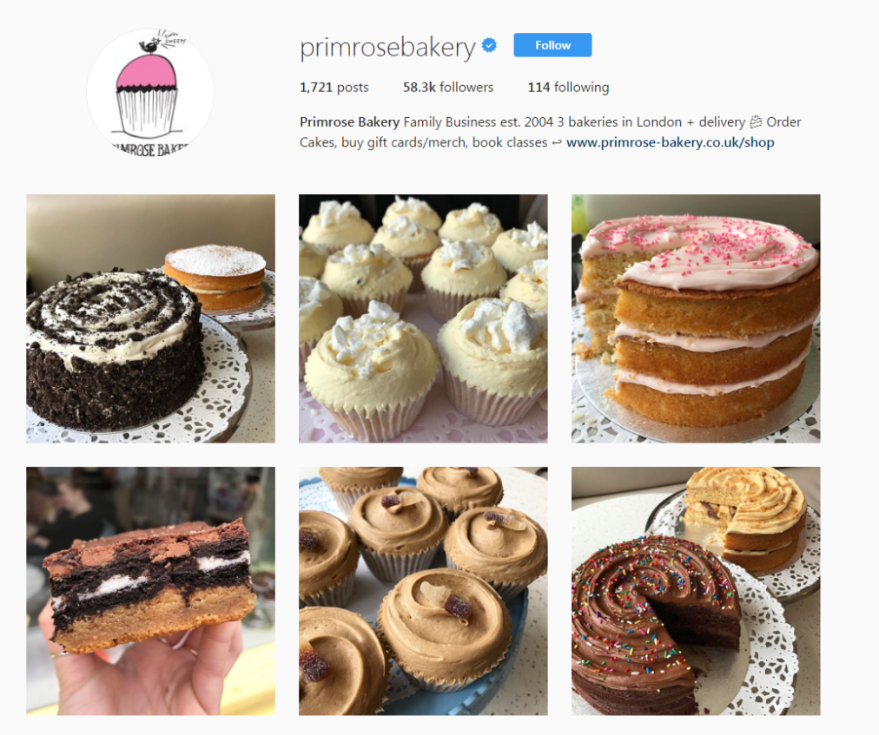Click the cake emoji in the bio
Screen dimensions: 879x735
[x=755, y=121]
